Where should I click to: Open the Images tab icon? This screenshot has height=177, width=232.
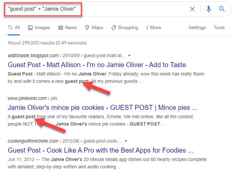[x=30, y=28]
